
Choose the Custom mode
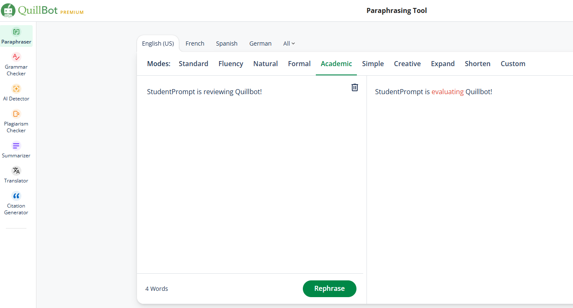(x=513, y=64)
